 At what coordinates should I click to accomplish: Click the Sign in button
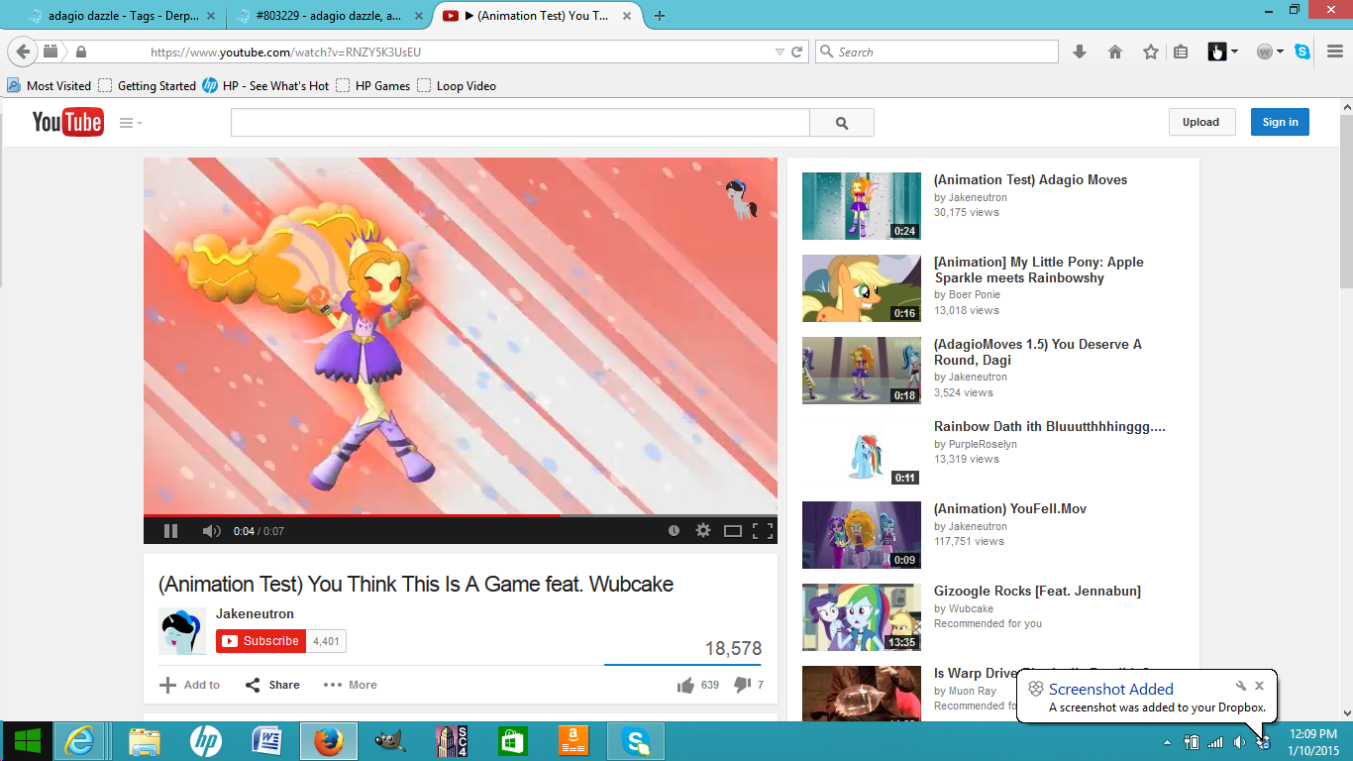(1280, 122)
